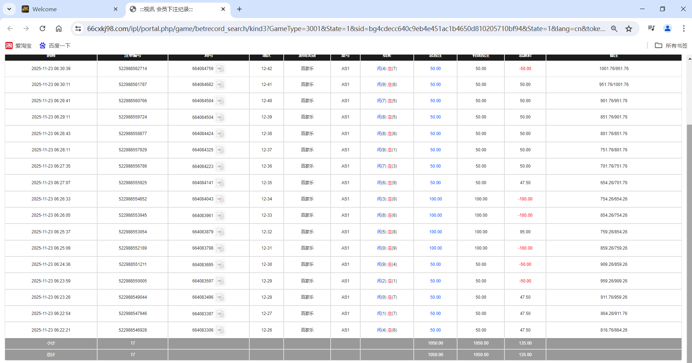Click the video replay icon for round 664084759
The height and width of the screenshot is (363, 692).
220,69
